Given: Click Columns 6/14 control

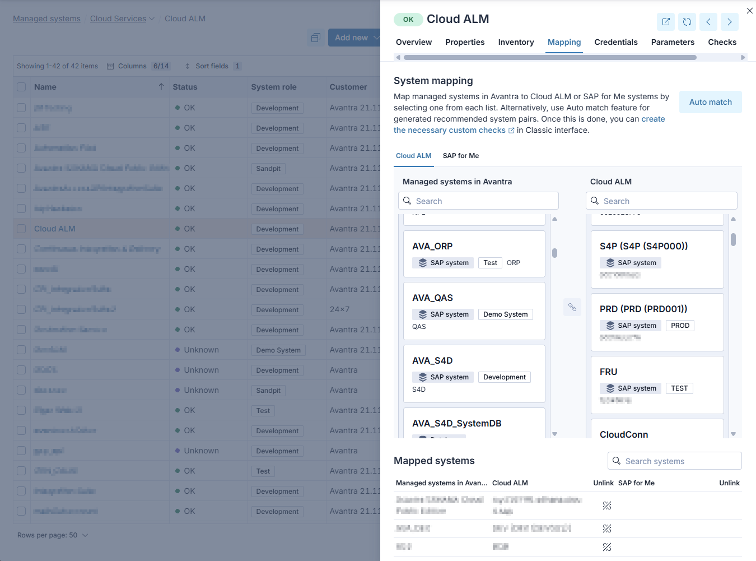Looking at the screenshot, I should click(138, 66).
